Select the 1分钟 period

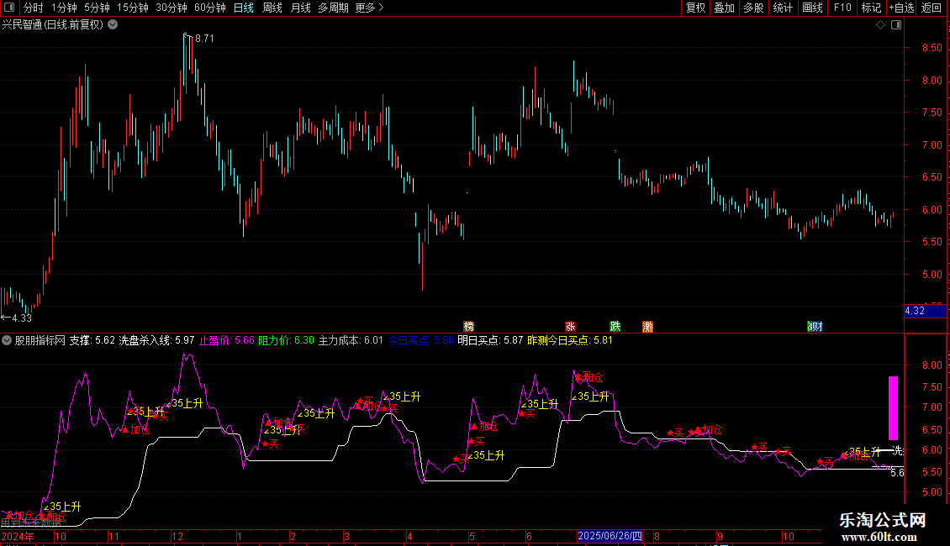click(64, 8)
